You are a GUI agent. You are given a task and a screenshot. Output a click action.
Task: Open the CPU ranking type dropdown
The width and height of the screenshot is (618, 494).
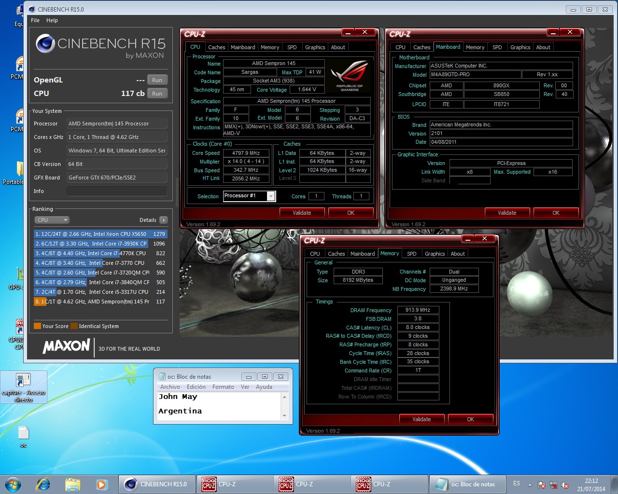coord(52,220)
